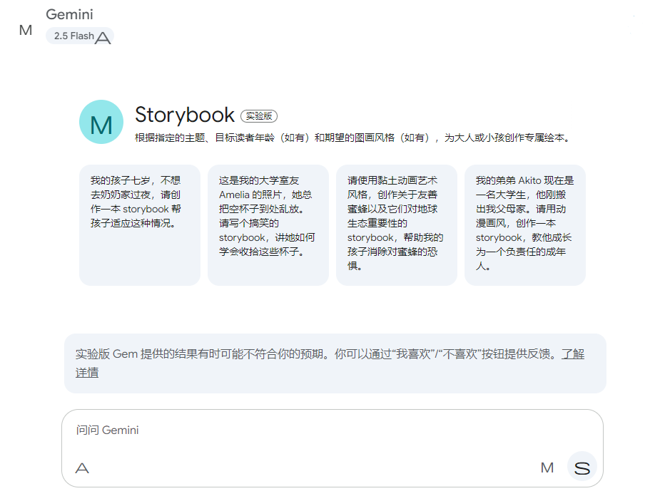Image resolution: width=665 pixels, height=496 pixels.
Task: Click the Storybook heading text
Action: (185, 115)
